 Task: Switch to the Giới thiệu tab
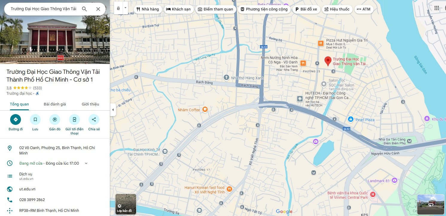pos(90,104)
